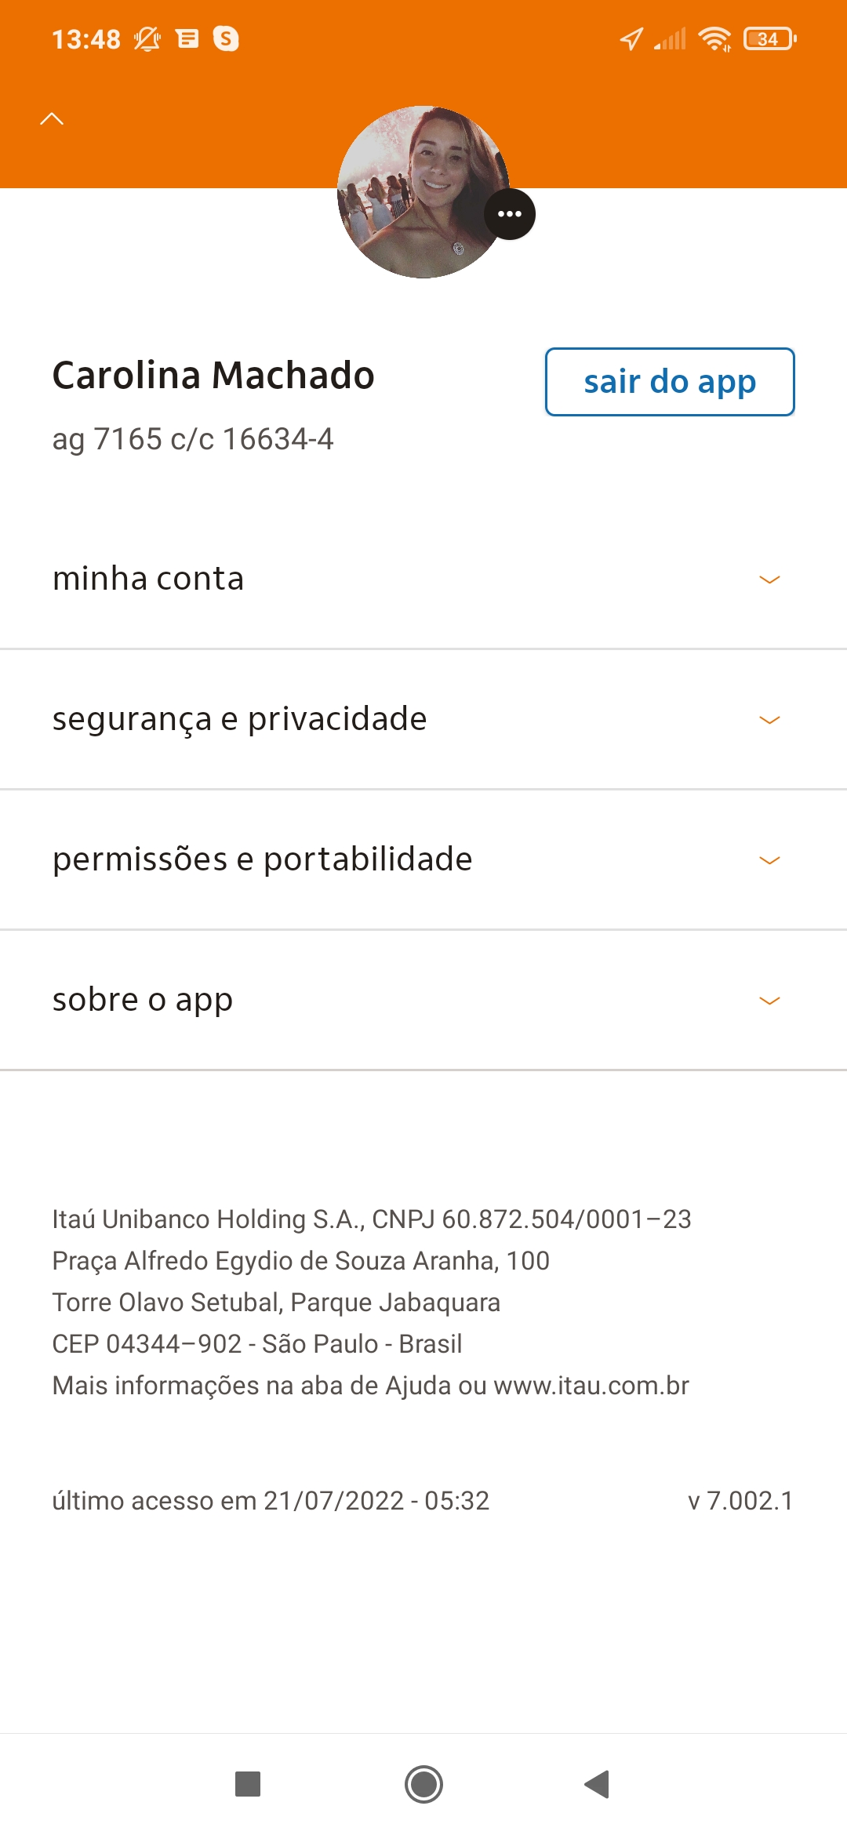Open the minha conta menu section

coord(149,579)
